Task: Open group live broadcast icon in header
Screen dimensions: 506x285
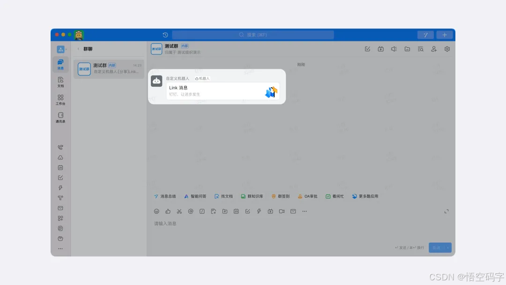Action: [x=381, y=49]
